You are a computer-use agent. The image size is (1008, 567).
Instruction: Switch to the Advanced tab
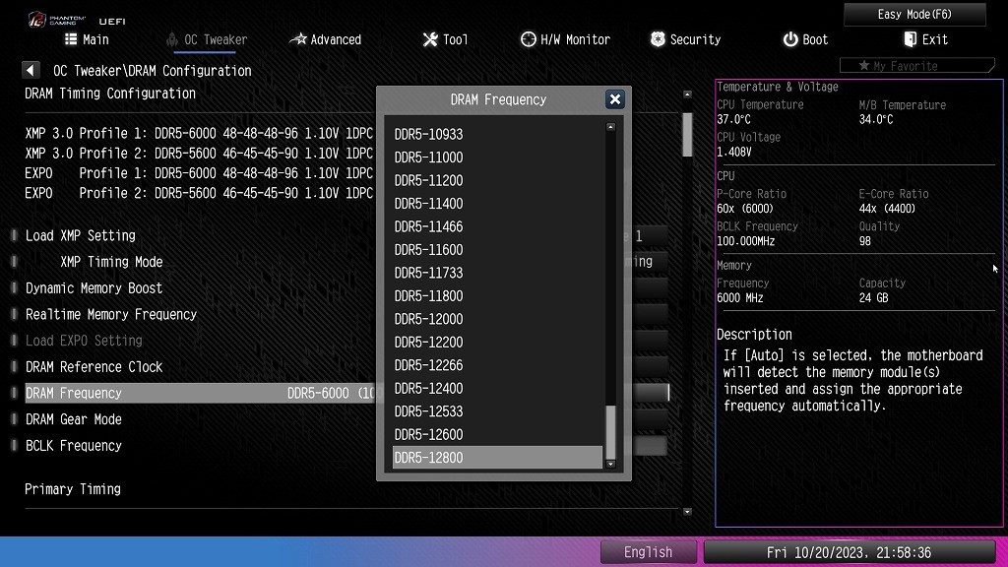click(326, 39)
